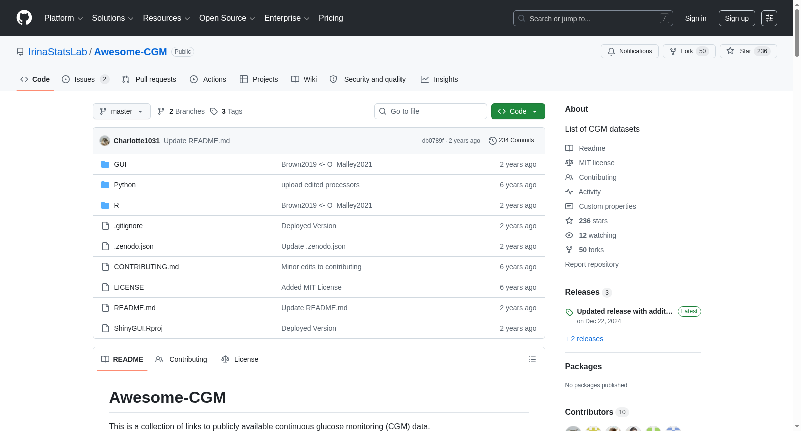Open the Security and quality tab
The image size is (801, 431).
(x=367, y=79)
